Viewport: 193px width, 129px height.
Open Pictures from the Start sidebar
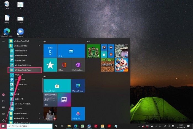tap(3, 107)
